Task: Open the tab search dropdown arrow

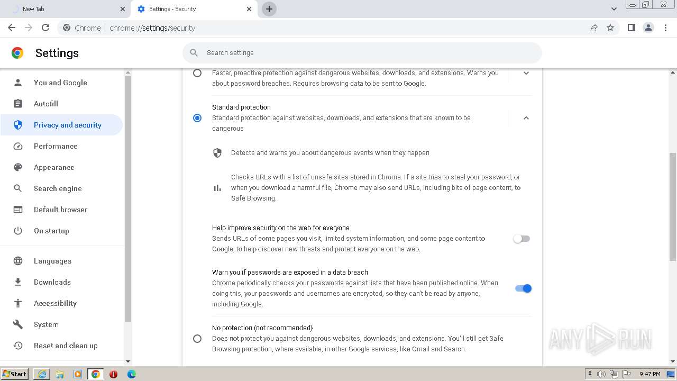Action: click(x=614, y=9)
